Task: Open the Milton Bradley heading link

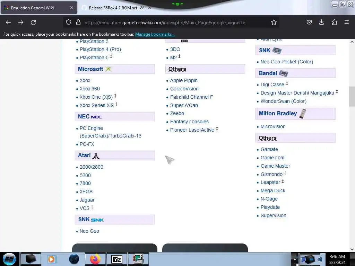Action: (278, 113)
